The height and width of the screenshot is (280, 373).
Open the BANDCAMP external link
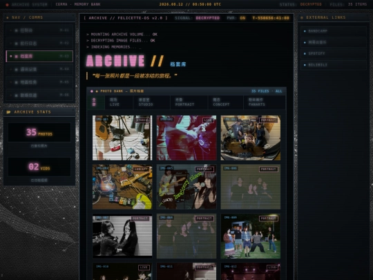333,31
